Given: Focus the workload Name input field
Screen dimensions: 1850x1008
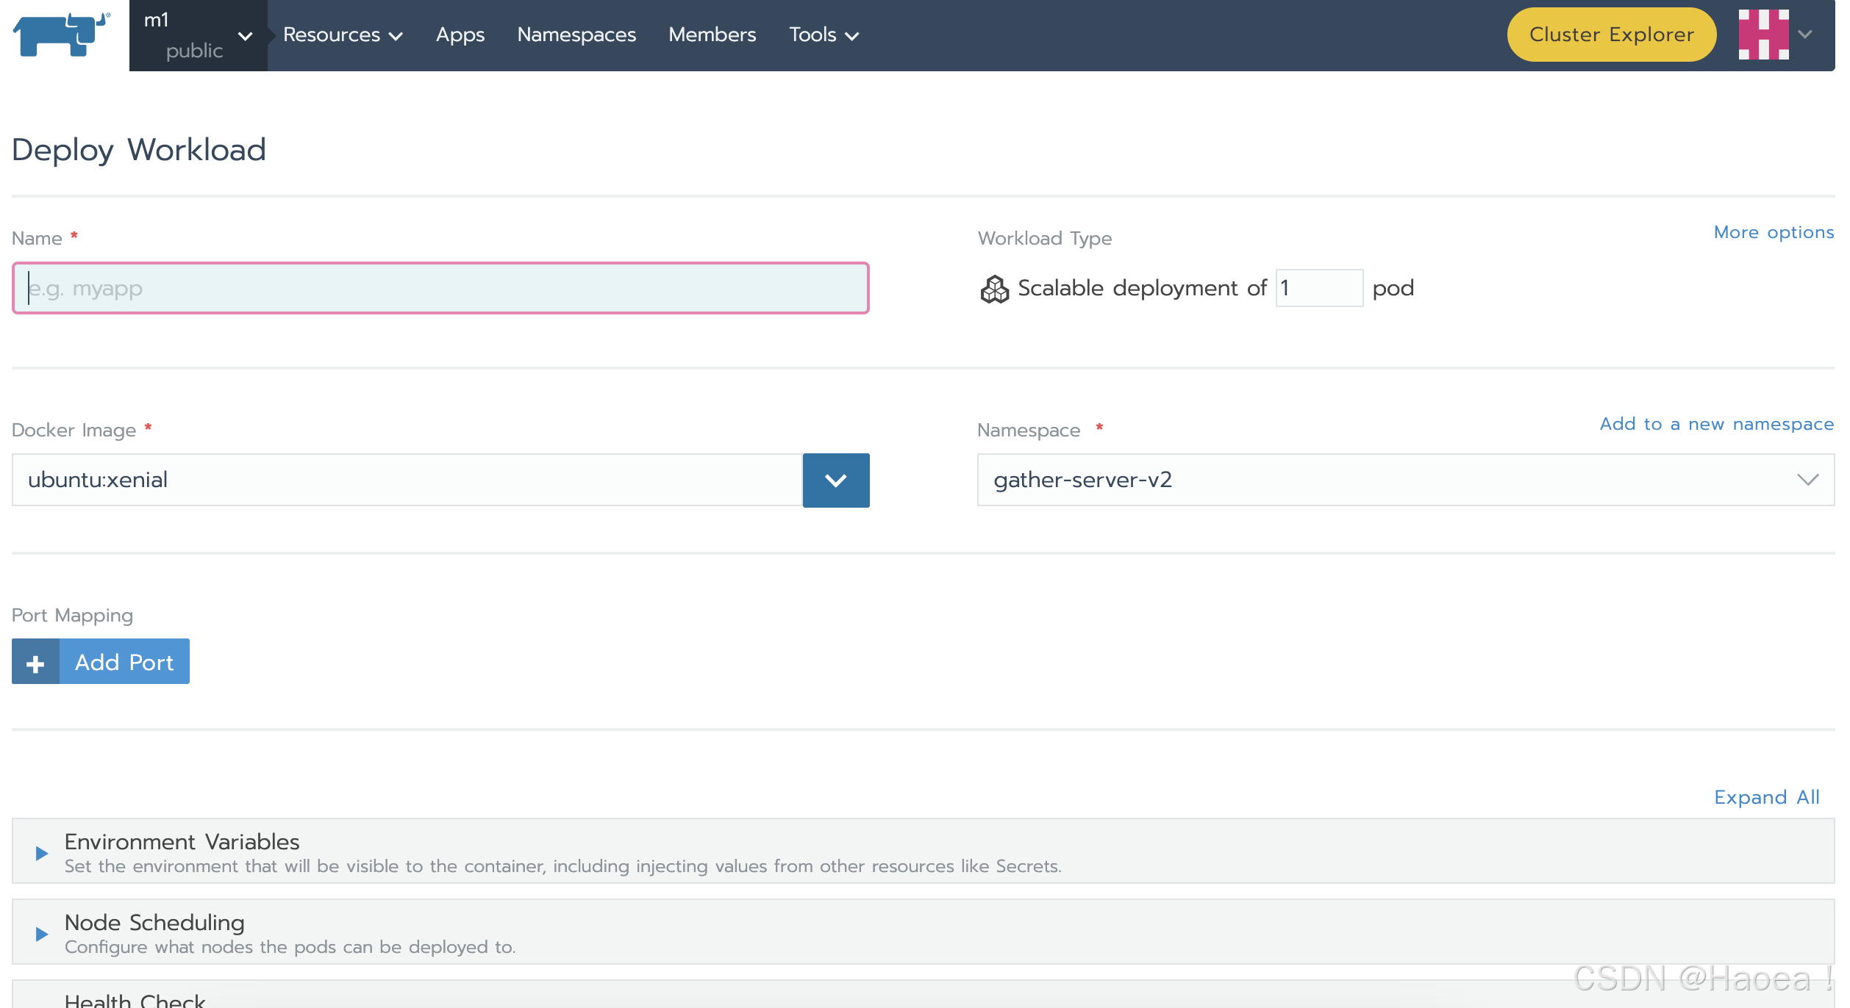Looking at the screenshot, I should (x=440, y=289).
